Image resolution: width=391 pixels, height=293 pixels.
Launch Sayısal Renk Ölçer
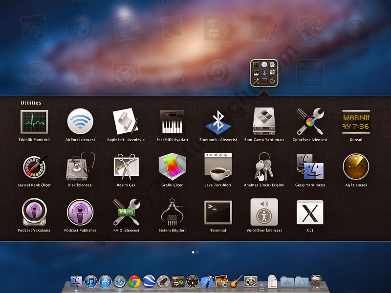coord(34,167)
